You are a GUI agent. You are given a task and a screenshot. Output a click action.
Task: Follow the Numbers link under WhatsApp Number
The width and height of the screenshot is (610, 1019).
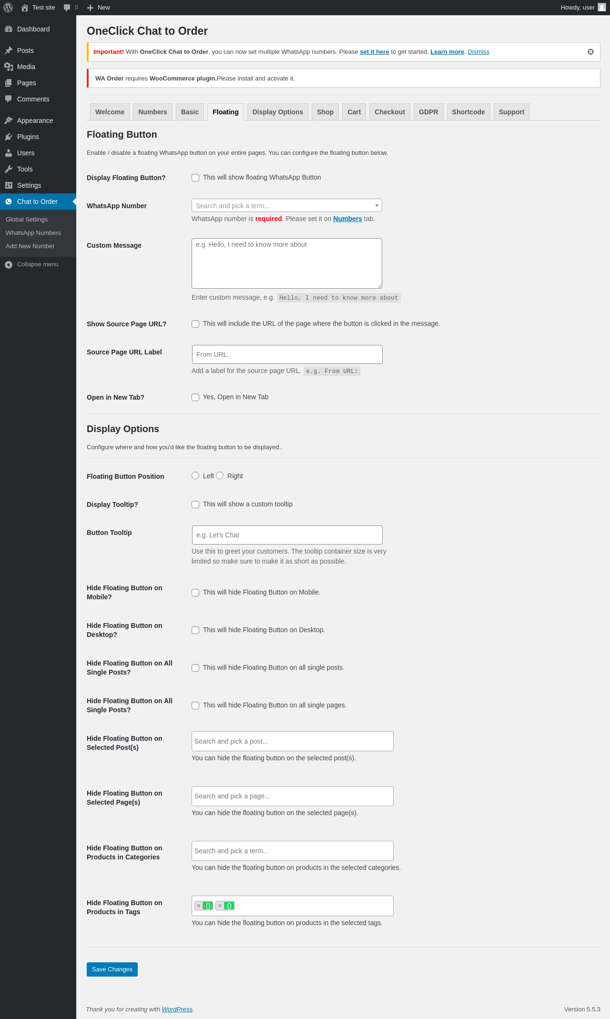pyautogui.click(x=347, y=219)
